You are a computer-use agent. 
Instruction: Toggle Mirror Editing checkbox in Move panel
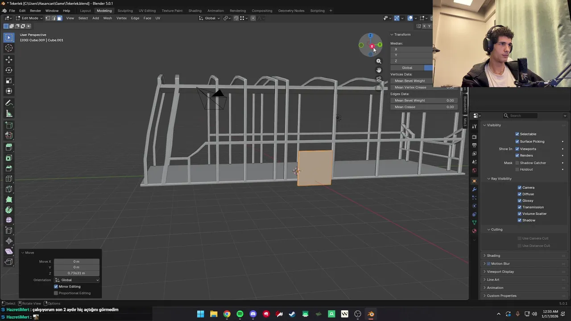coord(56,287)
